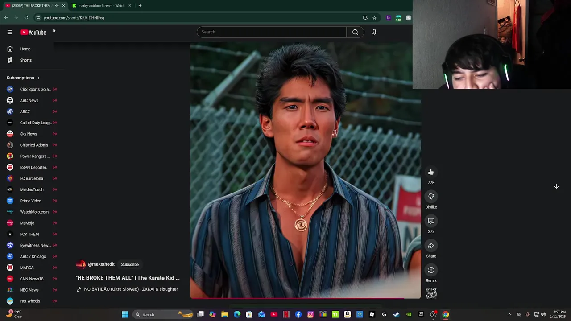Image resolution: width=571 pixels, height=321 pixels.
Task: Click the Short title 'HE BROKE THEM ALL'
Action: pyautogui.click(x=128, y=278)
